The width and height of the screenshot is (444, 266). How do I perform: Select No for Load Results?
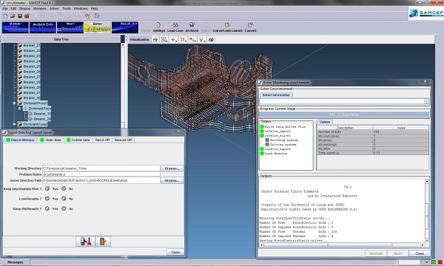pos(64,199)
